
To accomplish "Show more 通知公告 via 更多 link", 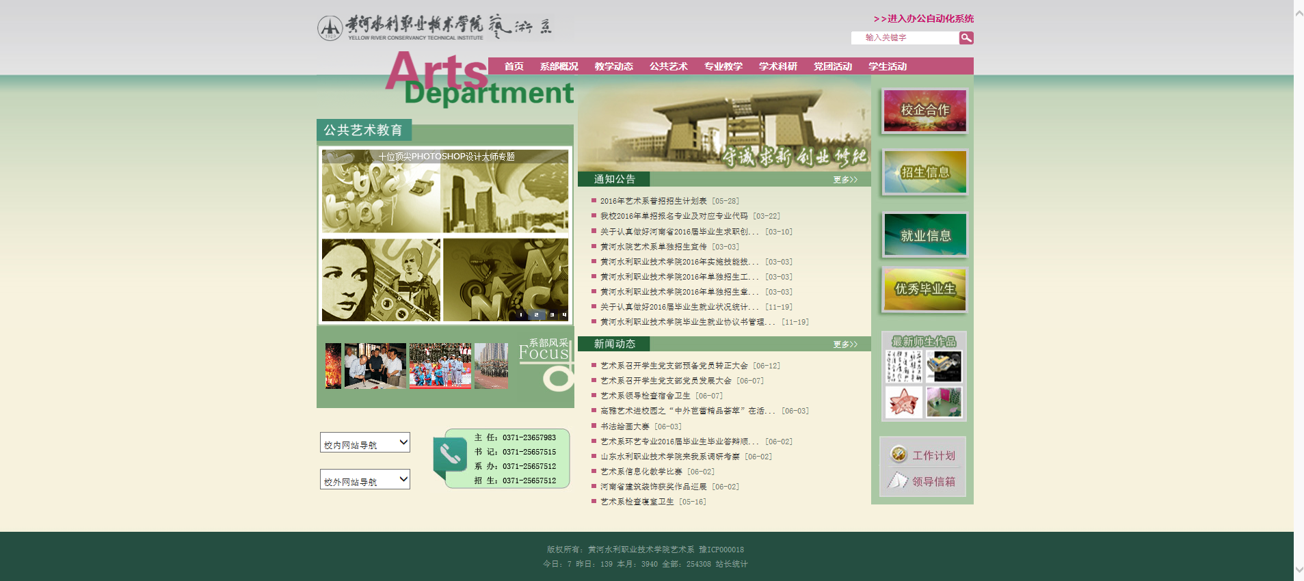I will click(844, 180).
